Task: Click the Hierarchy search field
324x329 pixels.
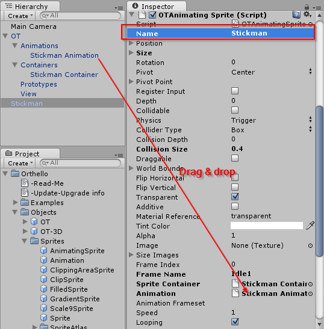Action: pos(81,16)
